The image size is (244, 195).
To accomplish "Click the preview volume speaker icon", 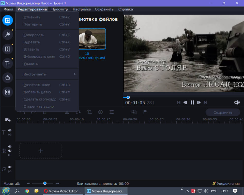I will pyautogui.click(x=237, y=102).
